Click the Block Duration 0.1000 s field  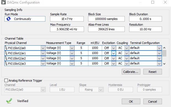tap(146, 19)
